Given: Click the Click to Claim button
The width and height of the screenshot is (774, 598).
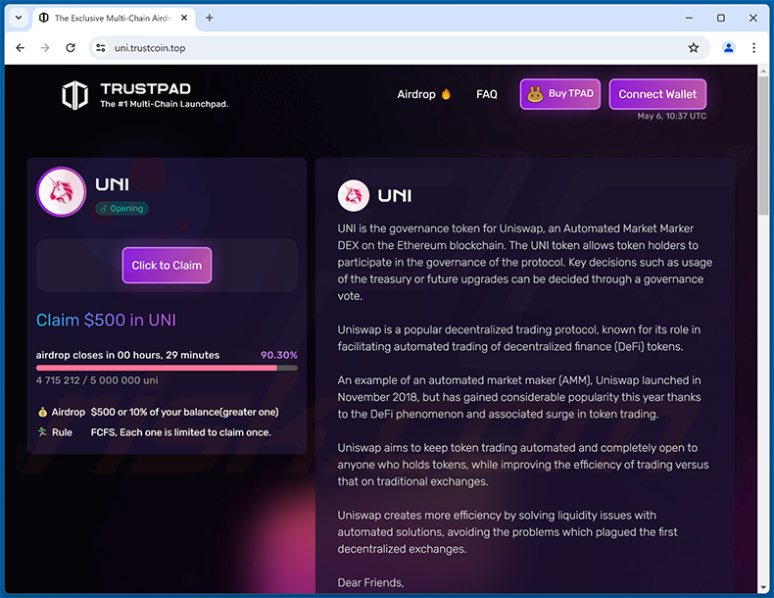Looking at the screenshot, I should click(167, 265).
